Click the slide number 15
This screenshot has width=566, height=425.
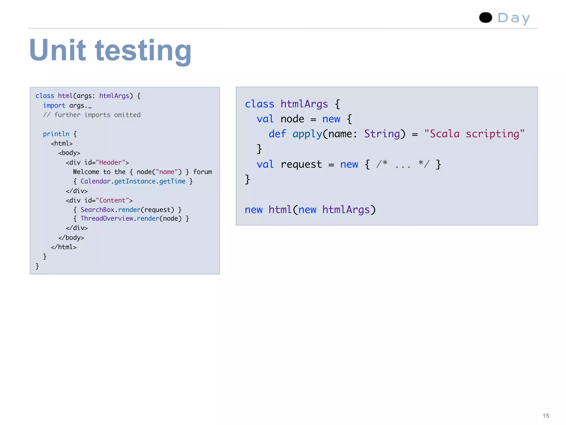click(546, 416)
